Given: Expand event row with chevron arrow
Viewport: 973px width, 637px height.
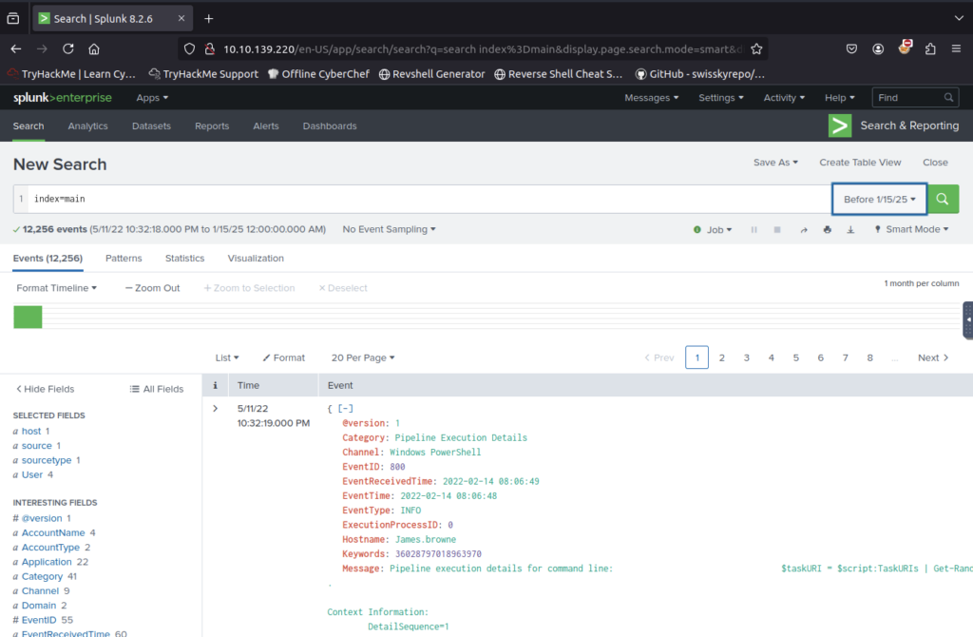Looking at the screenshot, I should 216,409.
